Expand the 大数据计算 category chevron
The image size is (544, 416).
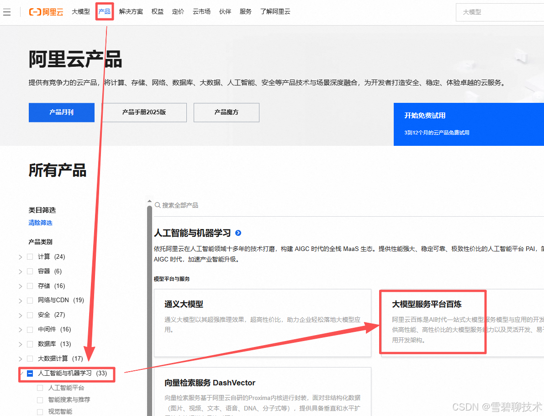pos(20,359)
